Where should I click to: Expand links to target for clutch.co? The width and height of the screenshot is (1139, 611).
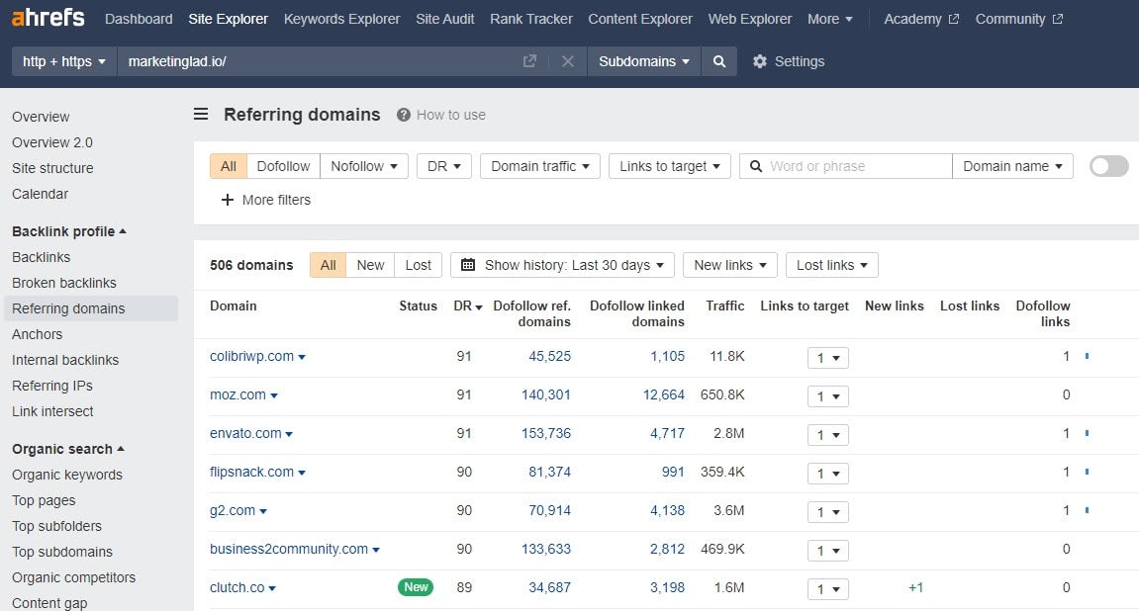828,589
